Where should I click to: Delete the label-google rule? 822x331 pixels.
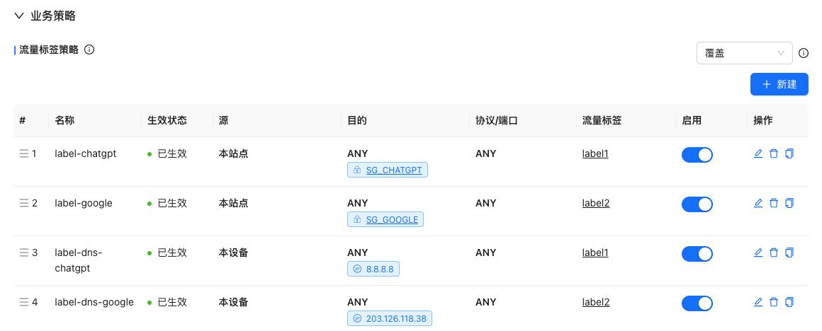click(774, 203)
